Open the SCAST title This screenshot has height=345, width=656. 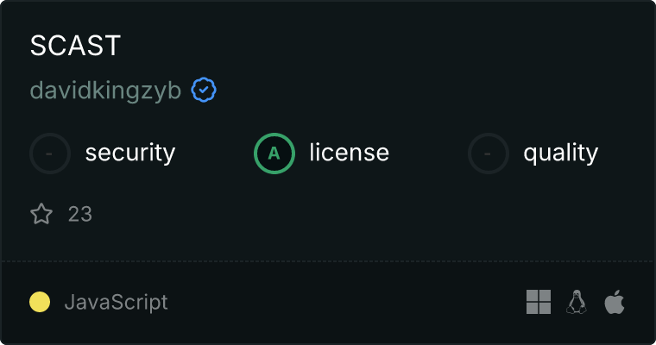point(75,45)
